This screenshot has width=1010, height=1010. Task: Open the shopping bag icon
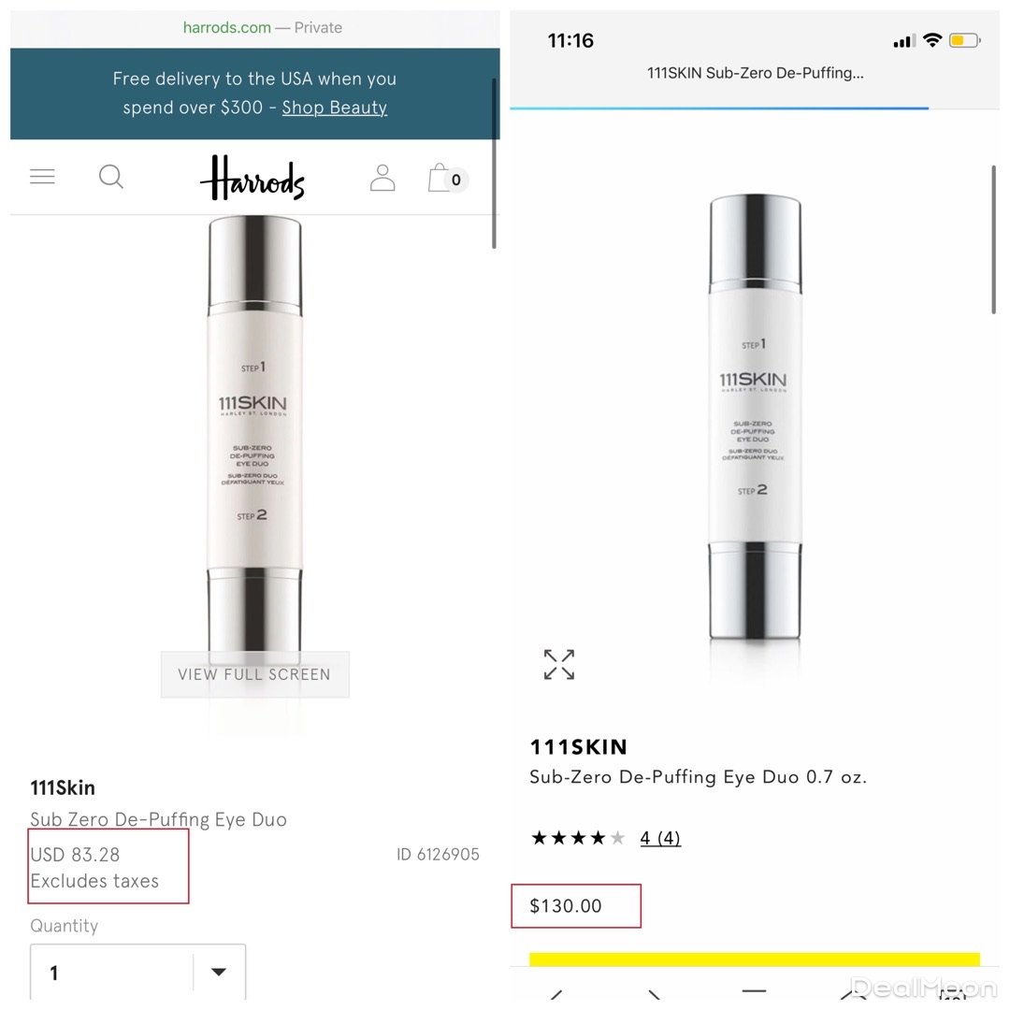447,178
